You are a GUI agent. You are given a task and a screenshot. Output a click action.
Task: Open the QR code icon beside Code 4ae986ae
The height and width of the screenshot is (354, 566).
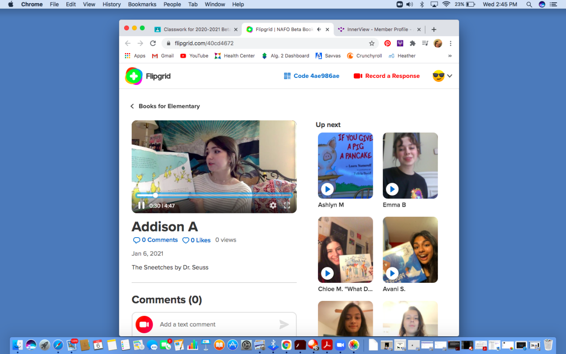click(287, 76)
